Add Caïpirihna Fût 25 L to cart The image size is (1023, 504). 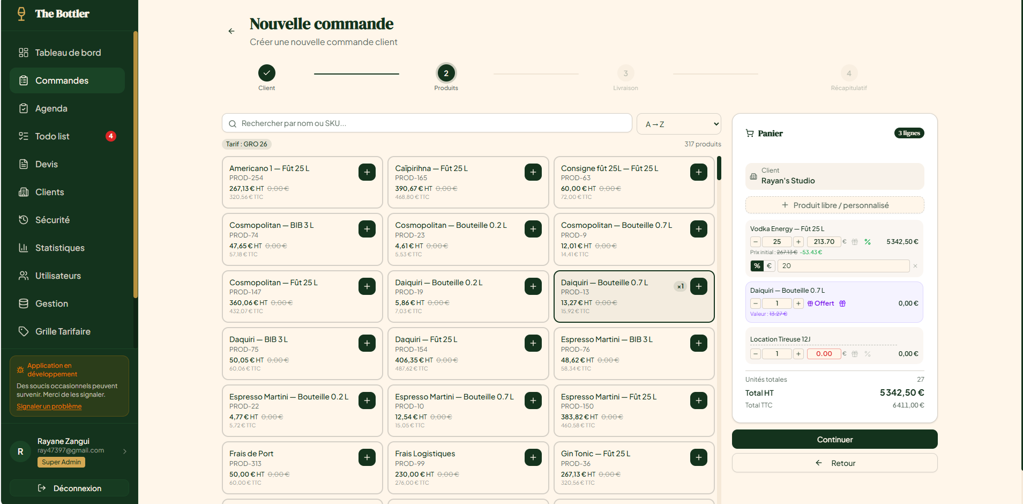pyautogui.click(x=533, y=172)
